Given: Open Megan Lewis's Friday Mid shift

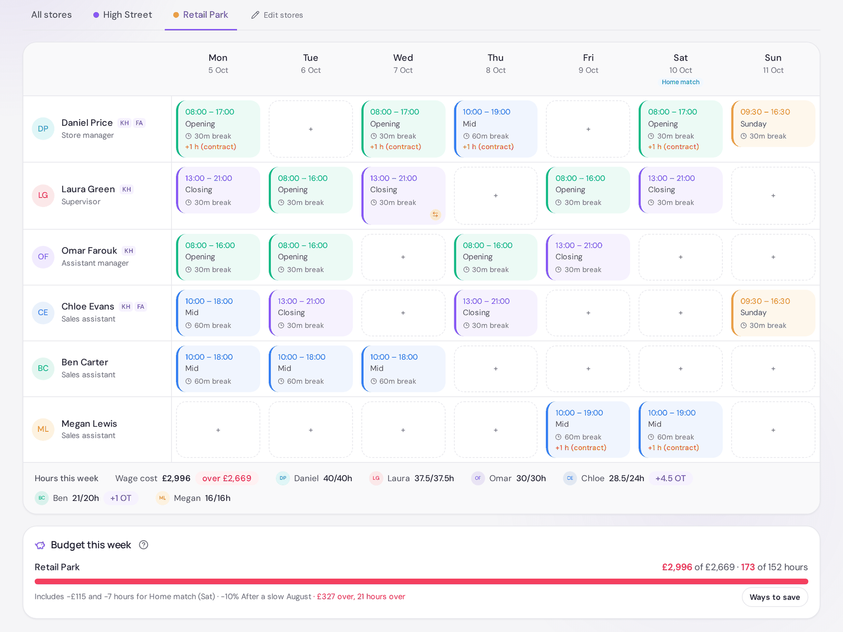Looking at the screenshot, I should coord(588,430).
